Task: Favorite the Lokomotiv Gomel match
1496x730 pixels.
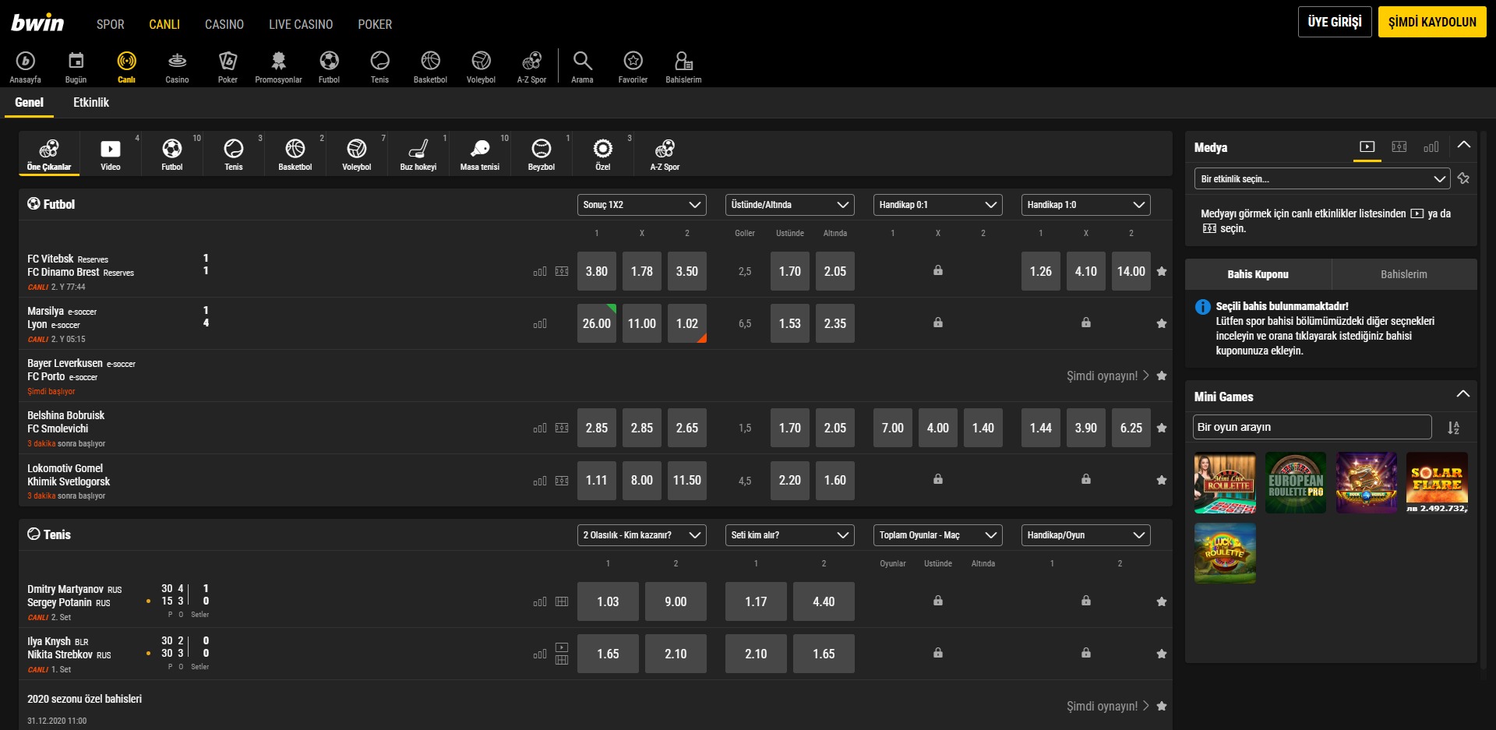Action: click(x=1162, y=480)
